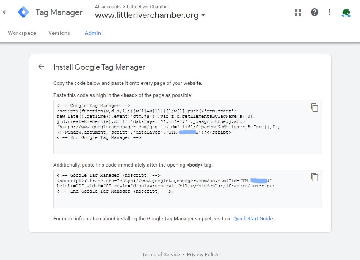Open the Privacy Policy link
360x260 pixels.
pyautogui.click(x=203, y=254)
